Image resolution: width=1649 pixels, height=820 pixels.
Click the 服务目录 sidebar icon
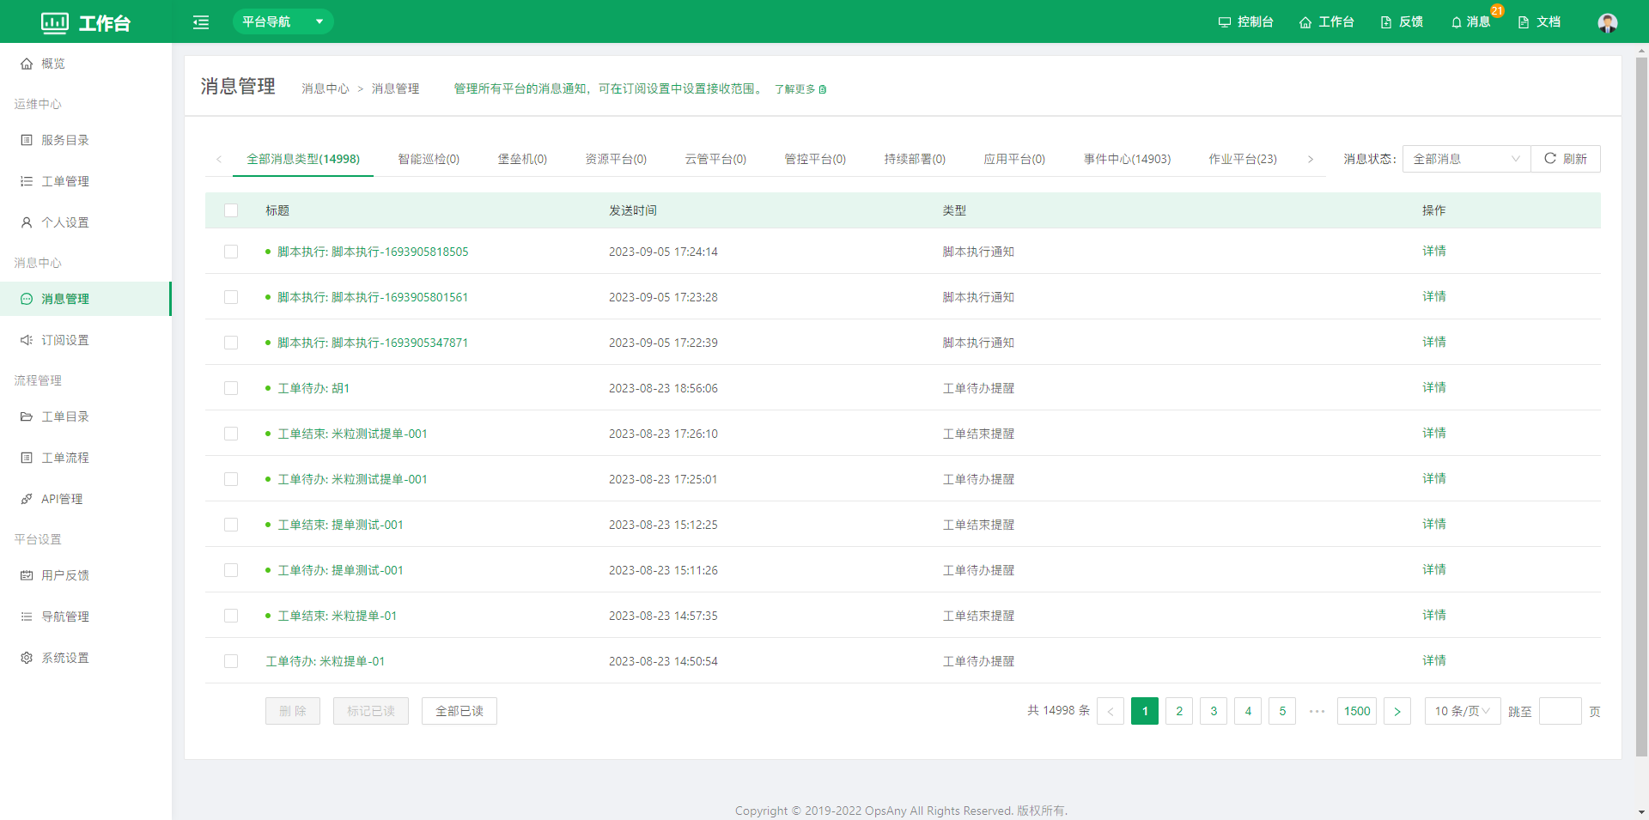click(27, 140)
